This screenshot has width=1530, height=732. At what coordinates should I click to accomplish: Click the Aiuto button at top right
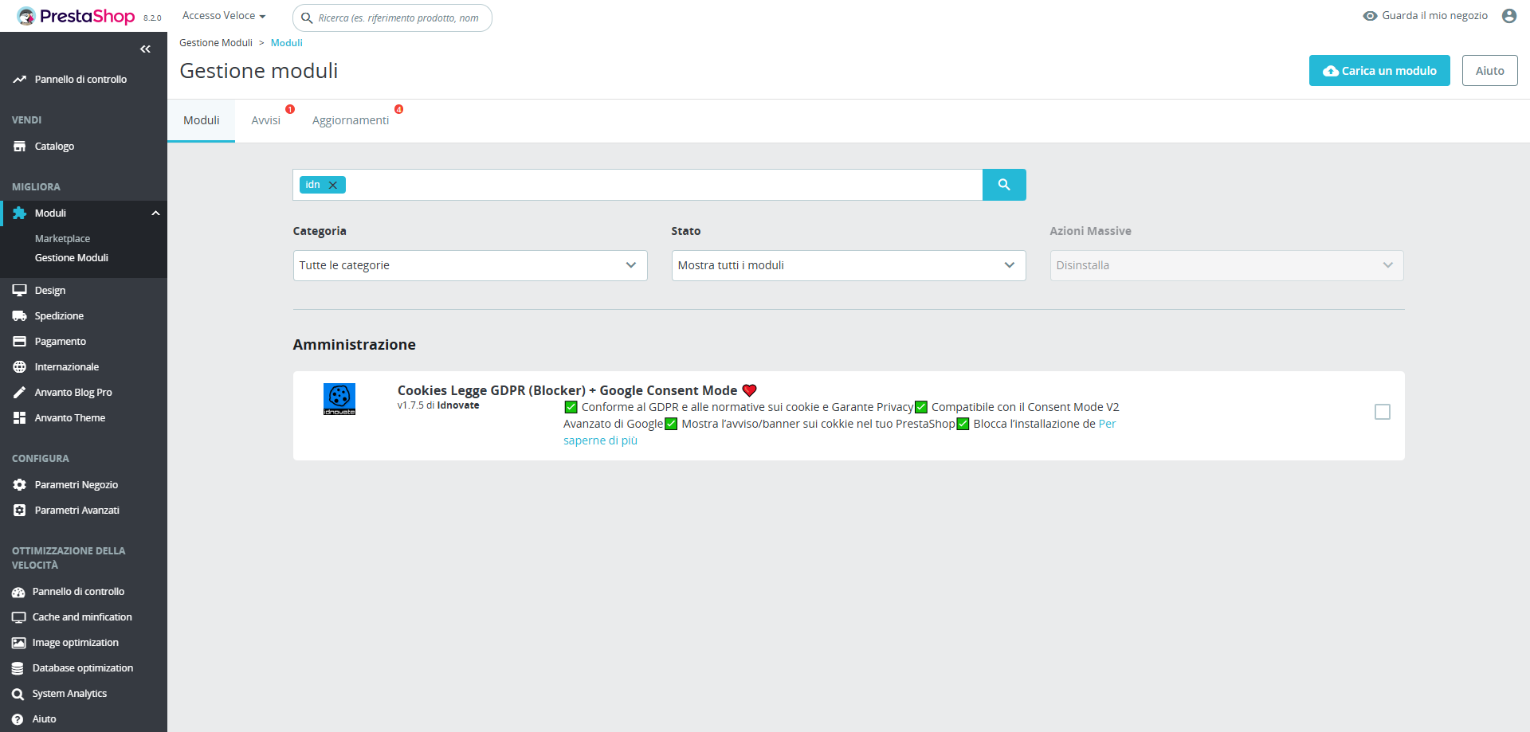tap(1489, 71)
